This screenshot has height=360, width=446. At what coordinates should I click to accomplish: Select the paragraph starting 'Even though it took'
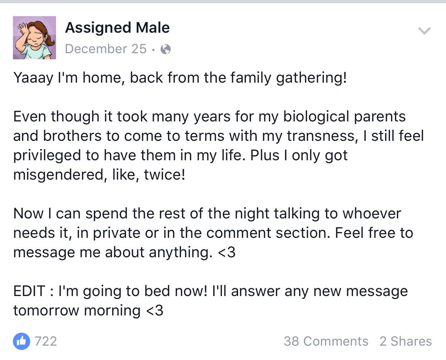(219, 146)
